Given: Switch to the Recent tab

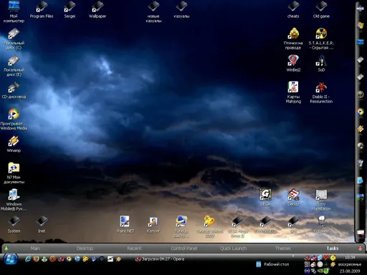Looking at the screenshot, I should [134, 249].
